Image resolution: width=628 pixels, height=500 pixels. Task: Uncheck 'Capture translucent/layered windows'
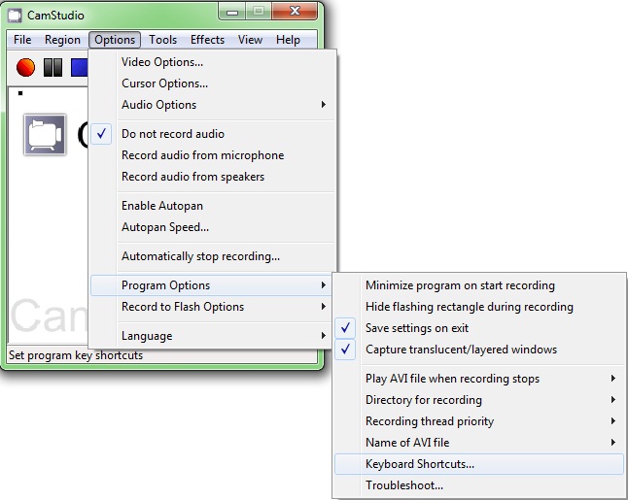tap(479, 350)
